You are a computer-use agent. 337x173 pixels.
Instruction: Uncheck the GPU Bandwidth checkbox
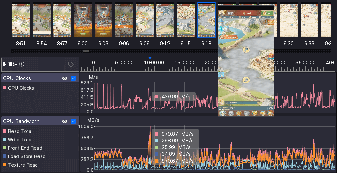[x=73, y=121]
